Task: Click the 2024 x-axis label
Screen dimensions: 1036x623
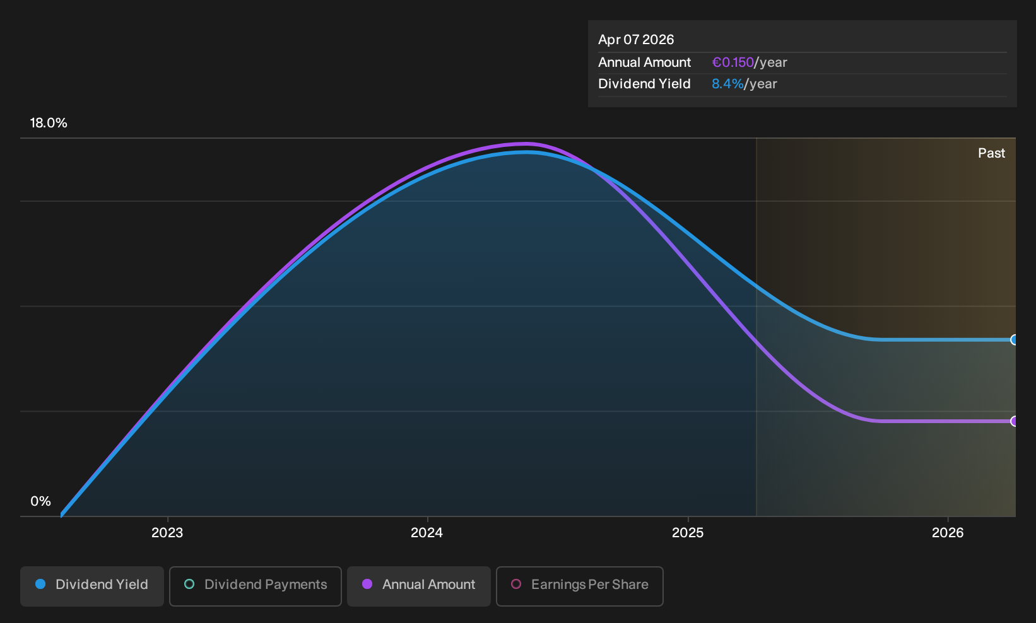Action: (427, 533)
